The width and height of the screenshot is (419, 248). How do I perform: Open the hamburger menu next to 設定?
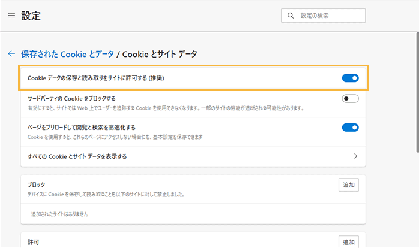click(x=11, y=16)
